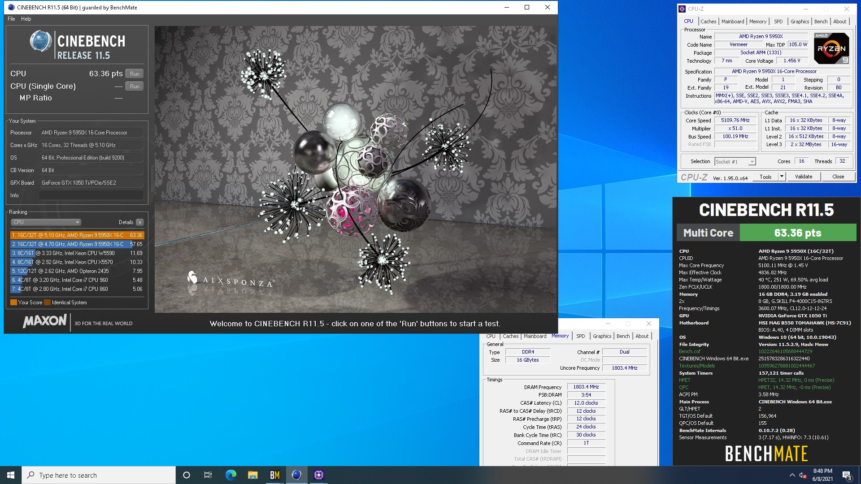The width and height of the screenshot is (861, 484).
Task: Open Mainboard tab in lower CPU-Z window
Action: [x=535, y=336]
